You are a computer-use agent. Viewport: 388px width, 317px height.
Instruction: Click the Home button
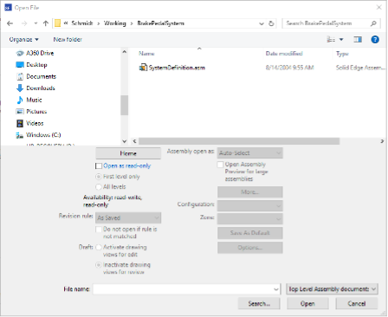pos(128,153)
